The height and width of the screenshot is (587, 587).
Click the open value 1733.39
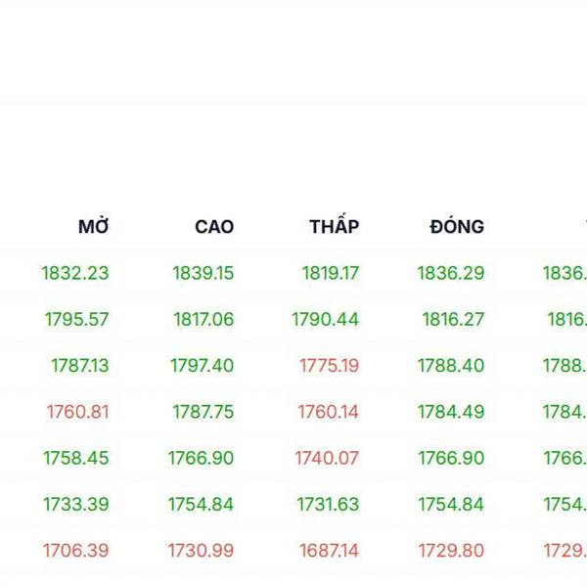click(x=75, y=505)
